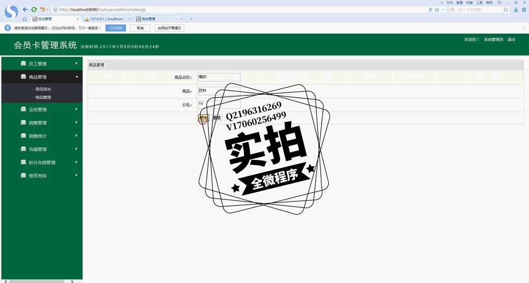Click the browser back arrow icon
Image resolution: width=529 pixels, height=283 pixels.
point(25,9)
